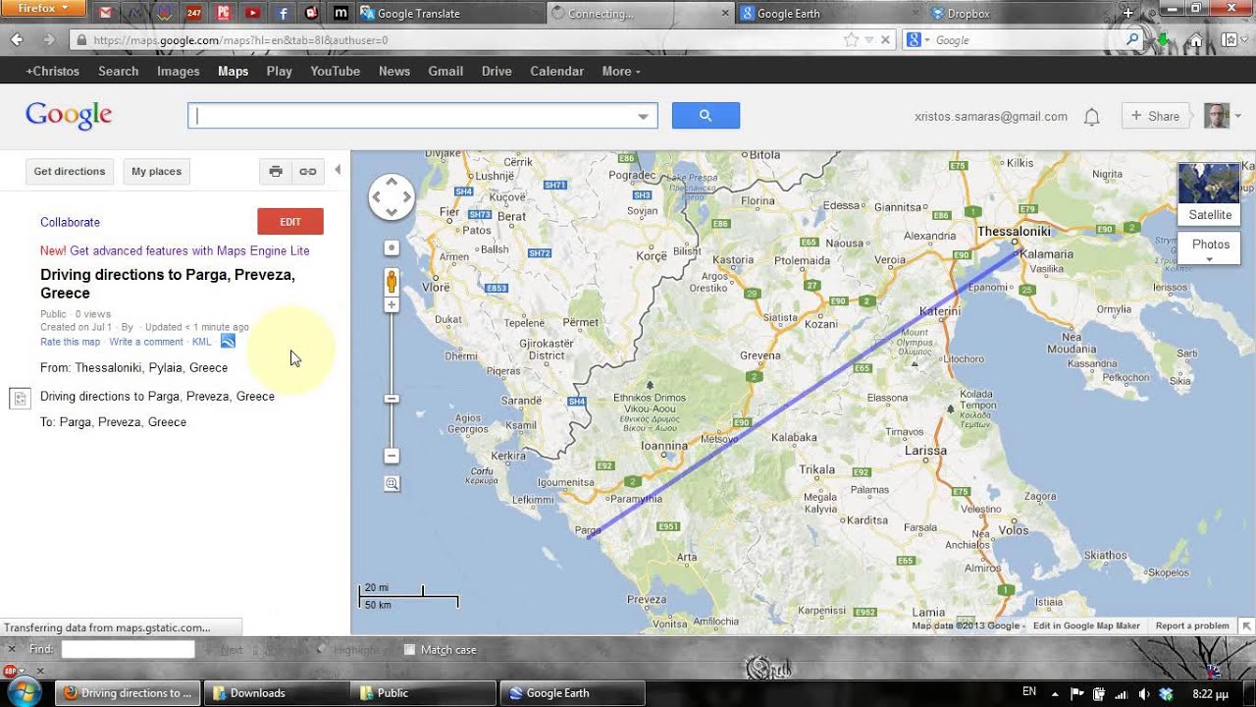The image size is (1256, 707).
Task: Click My places button
Action: point(157,171)
